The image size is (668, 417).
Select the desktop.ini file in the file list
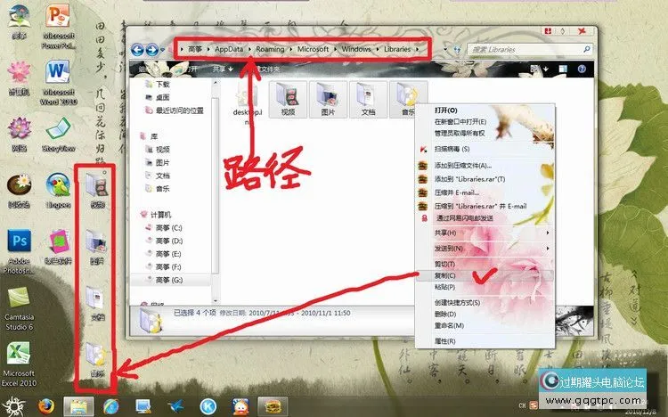tap(248, 102)
